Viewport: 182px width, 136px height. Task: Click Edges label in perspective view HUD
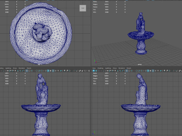click(x=95, y=4)
